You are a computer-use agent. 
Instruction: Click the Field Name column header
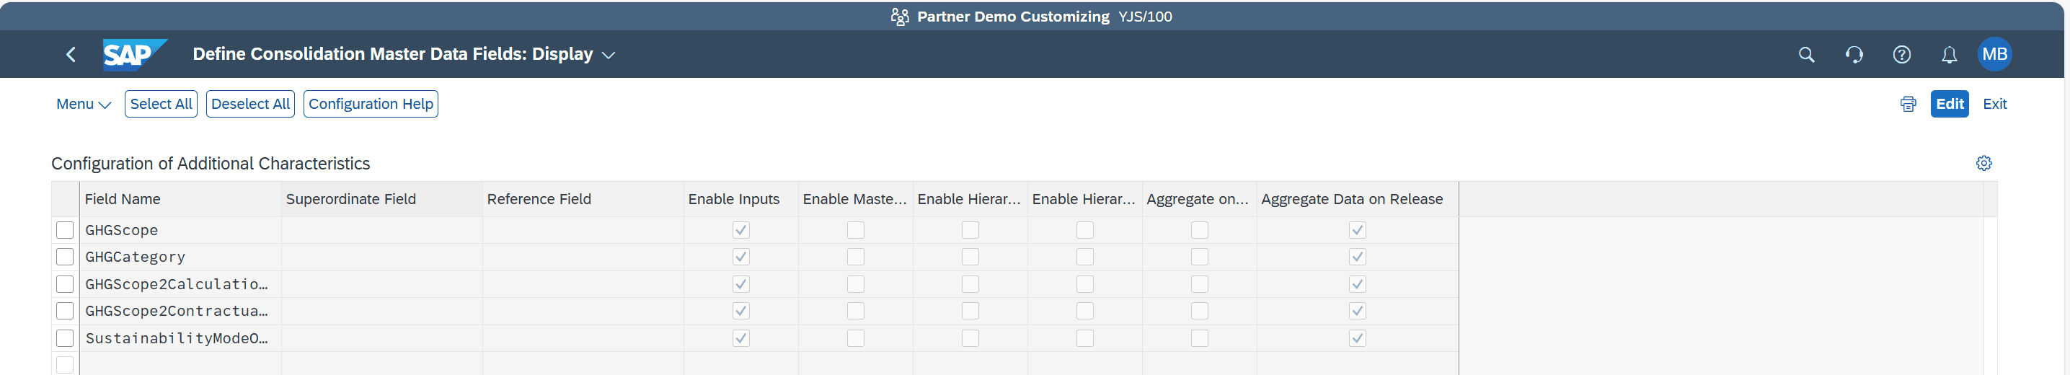(x=123, y=199)
